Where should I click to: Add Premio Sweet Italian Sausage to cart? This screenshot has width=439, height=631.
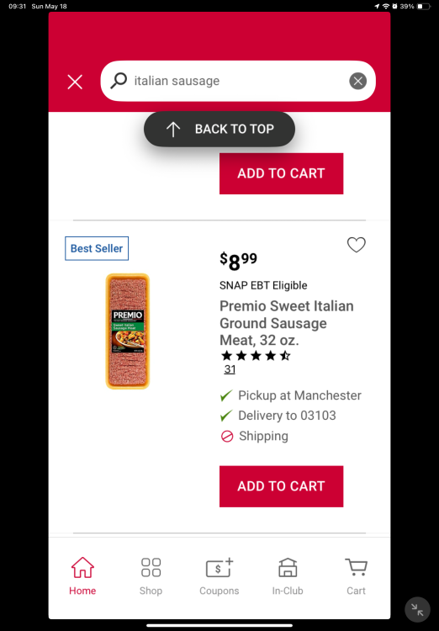(281, 486)
